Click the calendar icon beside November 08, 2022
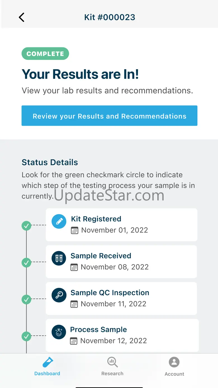The image size is (218, 388). pyautogui.click(x=74, y=267)
